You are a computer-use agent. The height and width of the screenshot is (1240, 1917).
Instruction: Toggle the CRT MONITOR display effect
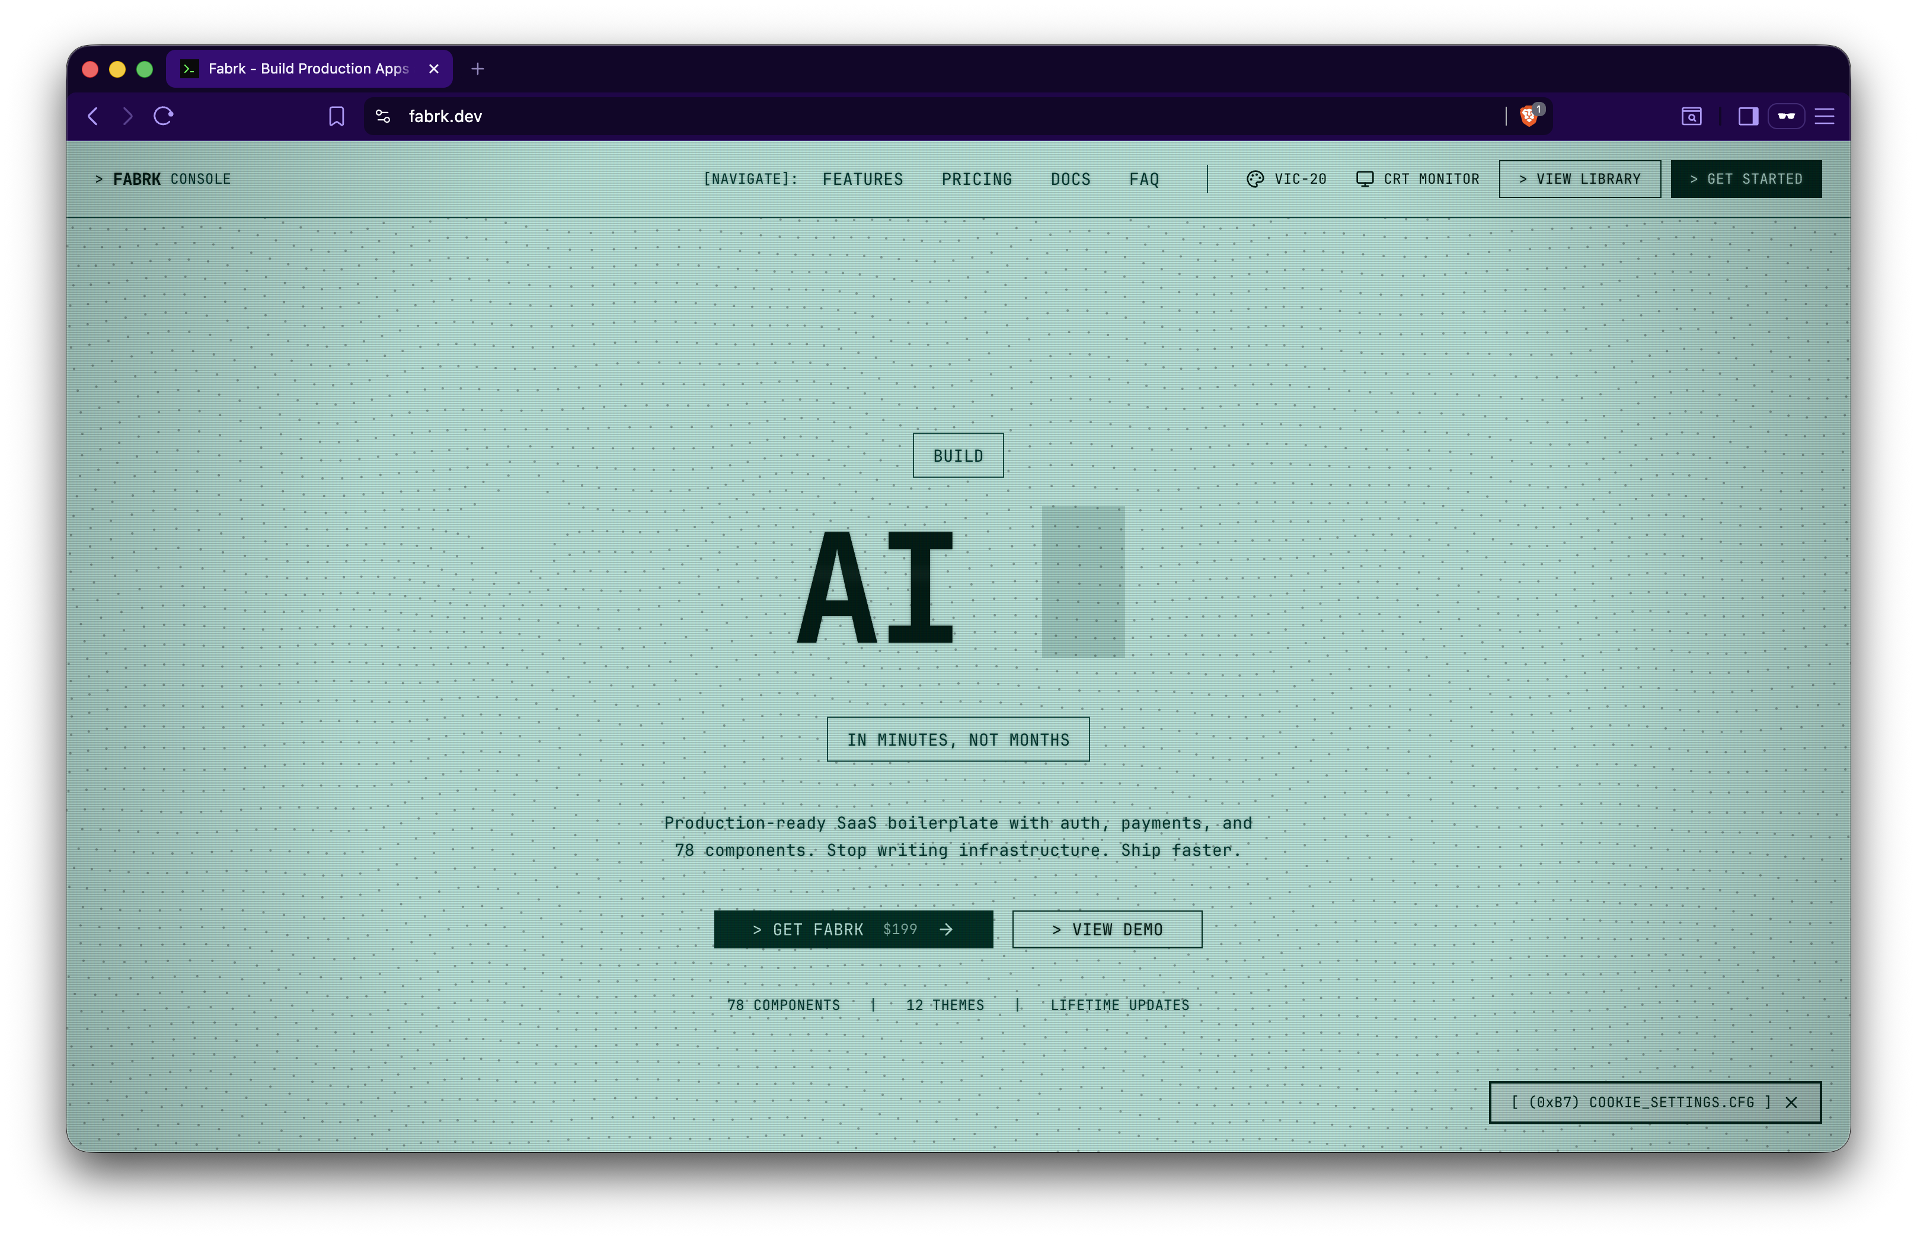[1417, 179]
